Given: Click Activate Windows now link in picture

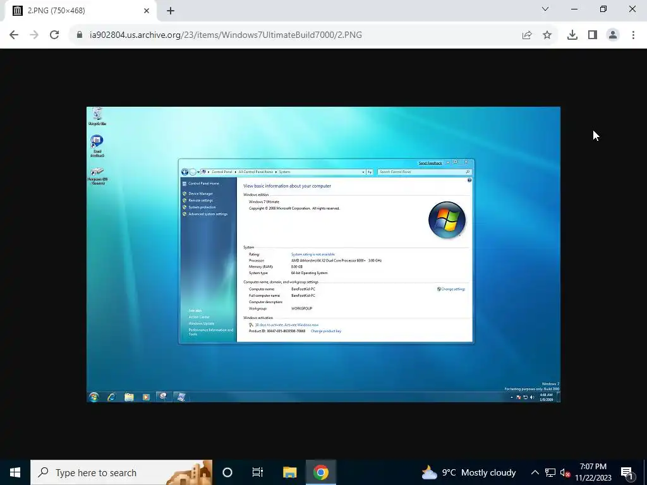Looking at the screenshot, I should pyautogui.click(x=301, y=325).
